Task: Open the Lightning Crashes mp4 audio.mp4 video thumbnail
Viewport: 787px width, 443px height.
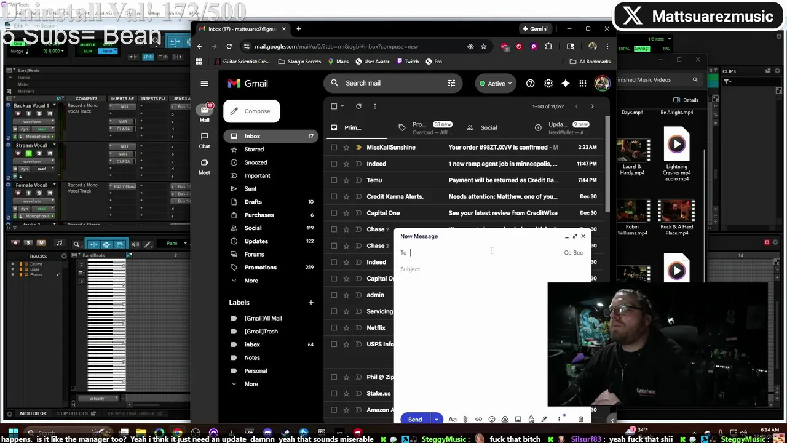Action: 676,144
